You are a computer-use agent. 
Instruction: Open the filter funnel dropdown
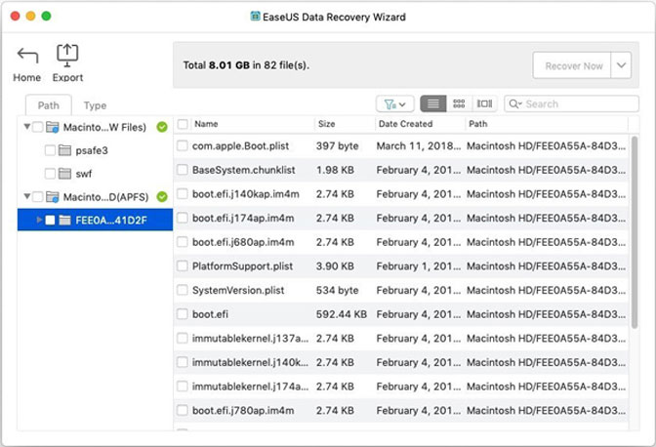click(395, 104)
